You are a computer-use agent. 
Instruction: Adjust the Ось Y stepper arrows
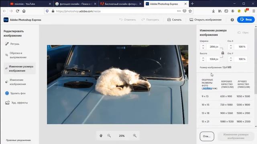pyautogui.click(x=231, y=59)
